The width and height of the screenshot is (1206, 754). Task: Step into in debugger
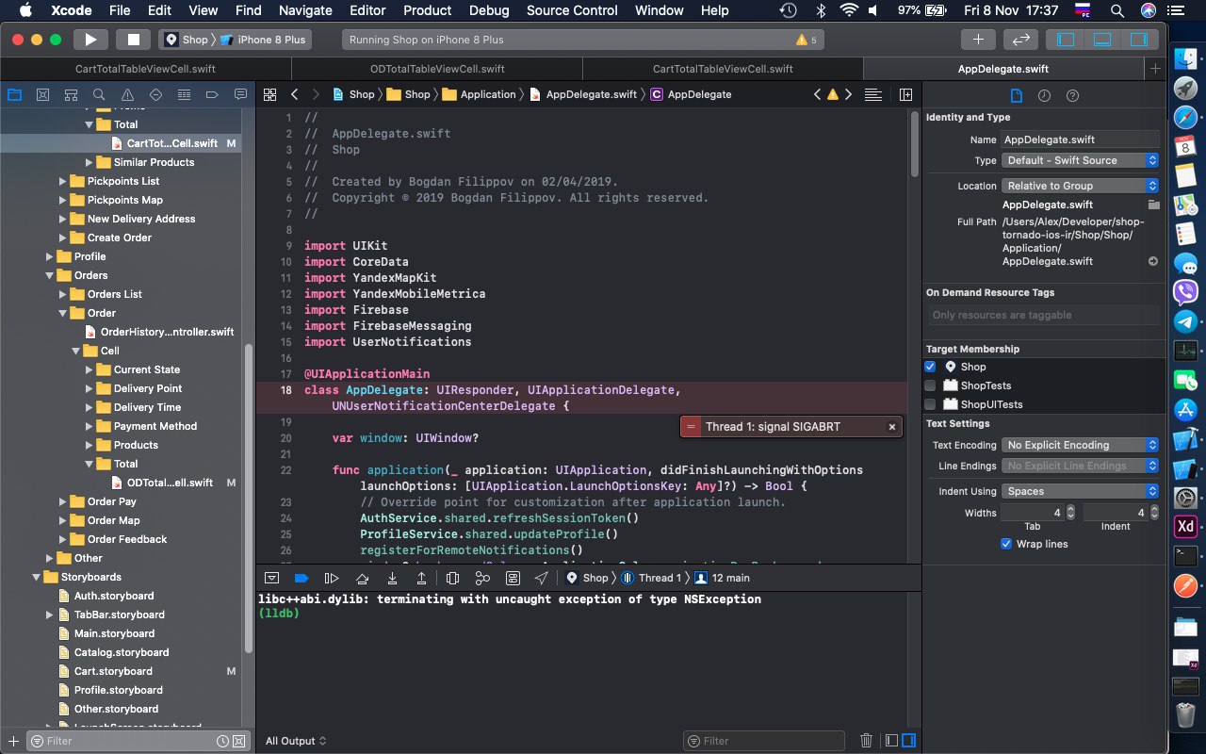(392, 578)
